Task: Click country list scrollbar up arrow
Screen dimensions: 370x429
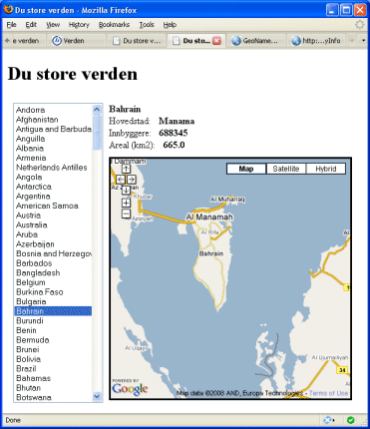Action: pos(97,109)
